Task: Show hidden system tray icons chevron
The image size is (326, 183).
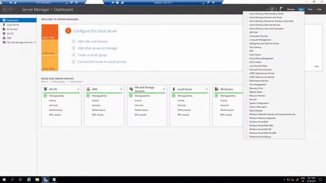Action: (284, 179)
